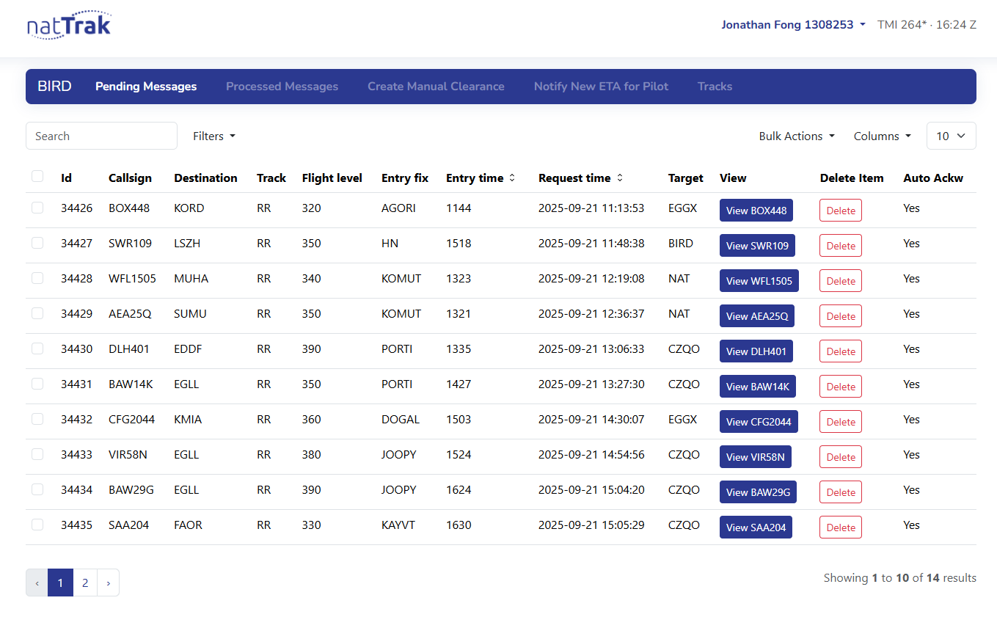Sort by Request time column arrows
This screenshot has width=997, height=617.
619,178
